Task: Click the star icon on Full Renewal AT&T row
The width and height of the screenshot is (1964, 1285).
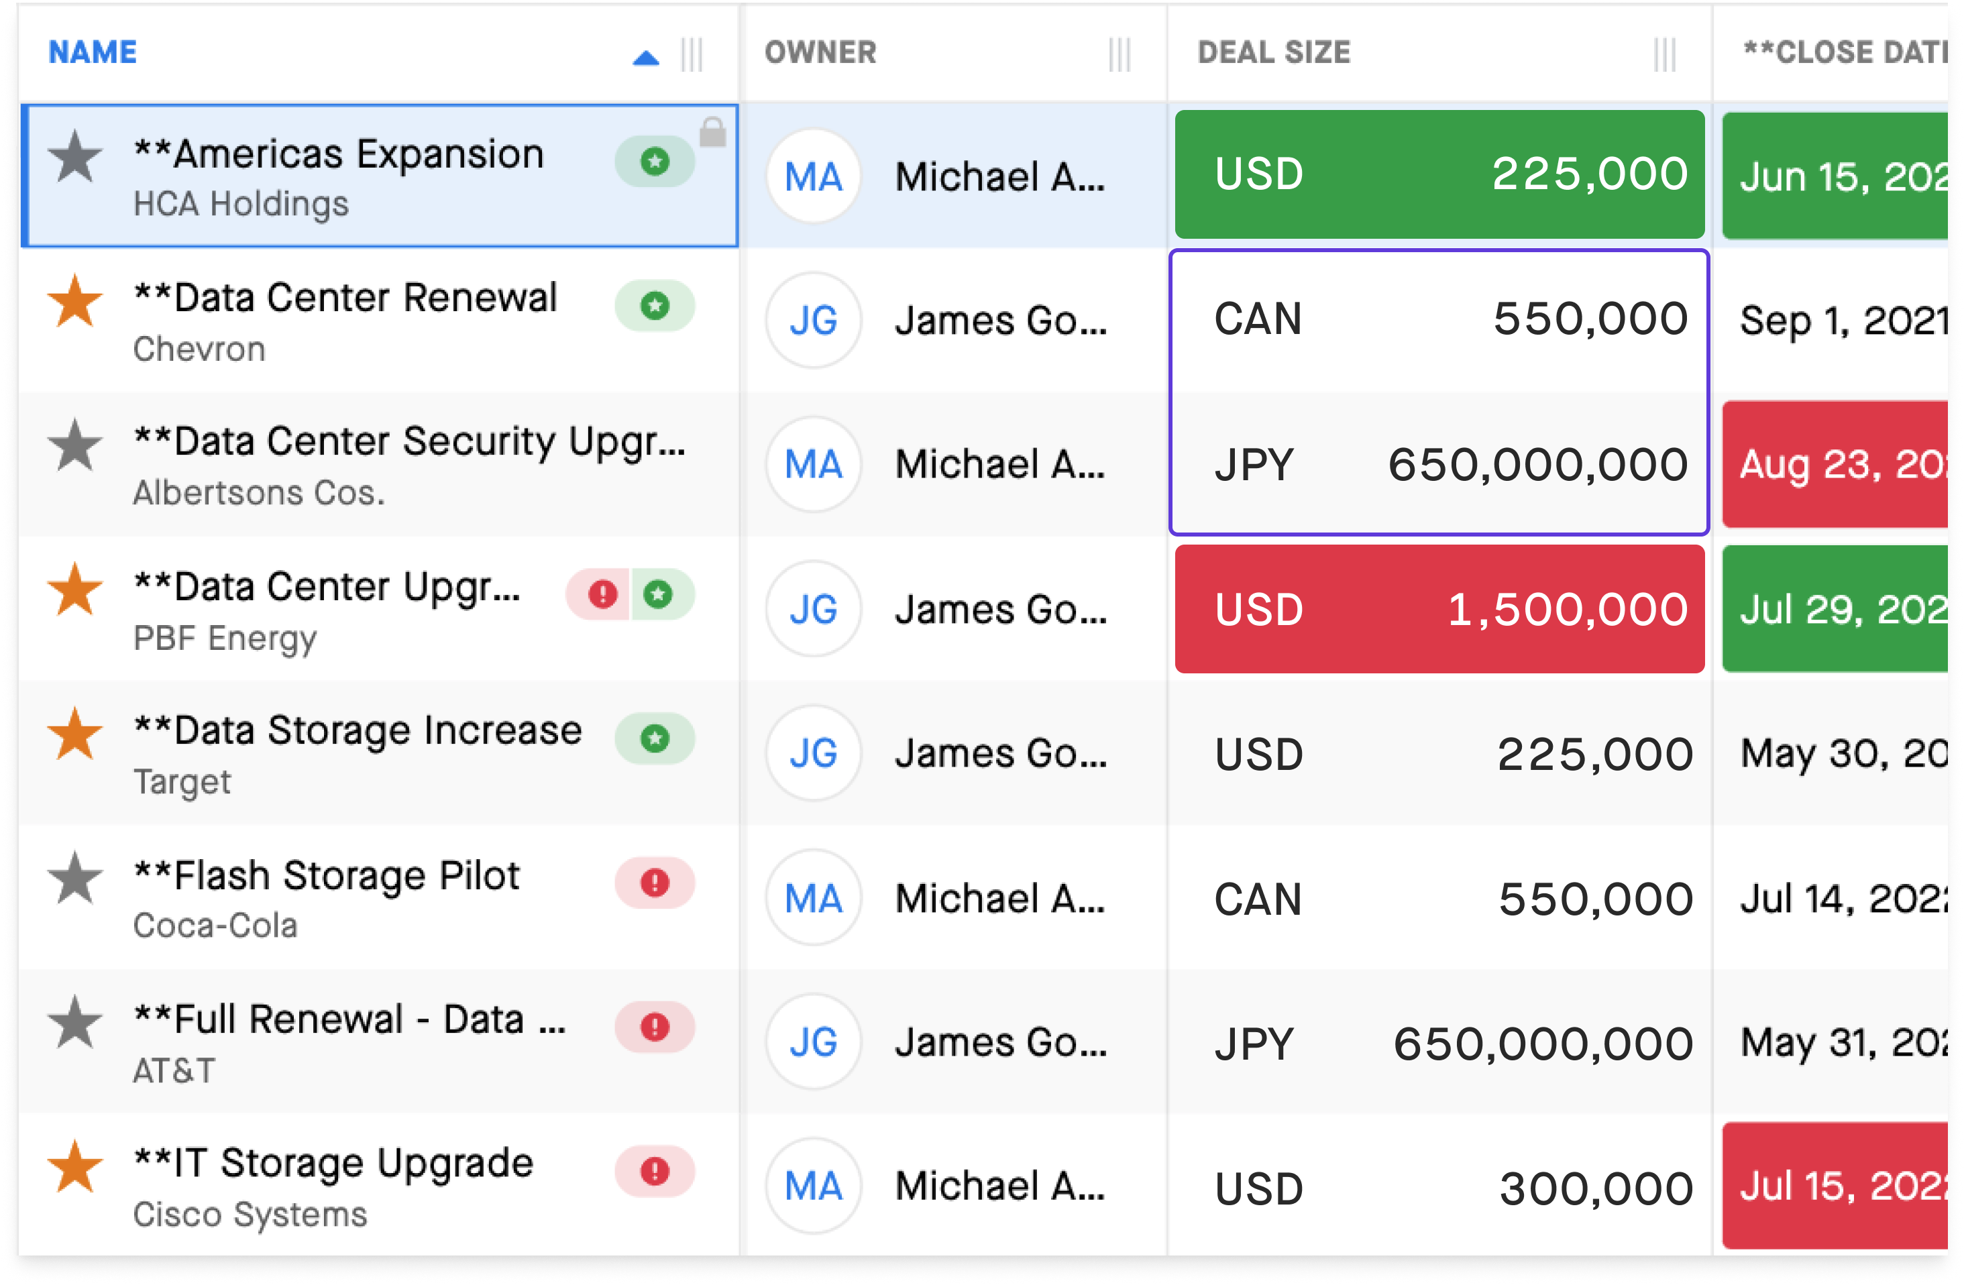Action: [x=75, y=1021]
